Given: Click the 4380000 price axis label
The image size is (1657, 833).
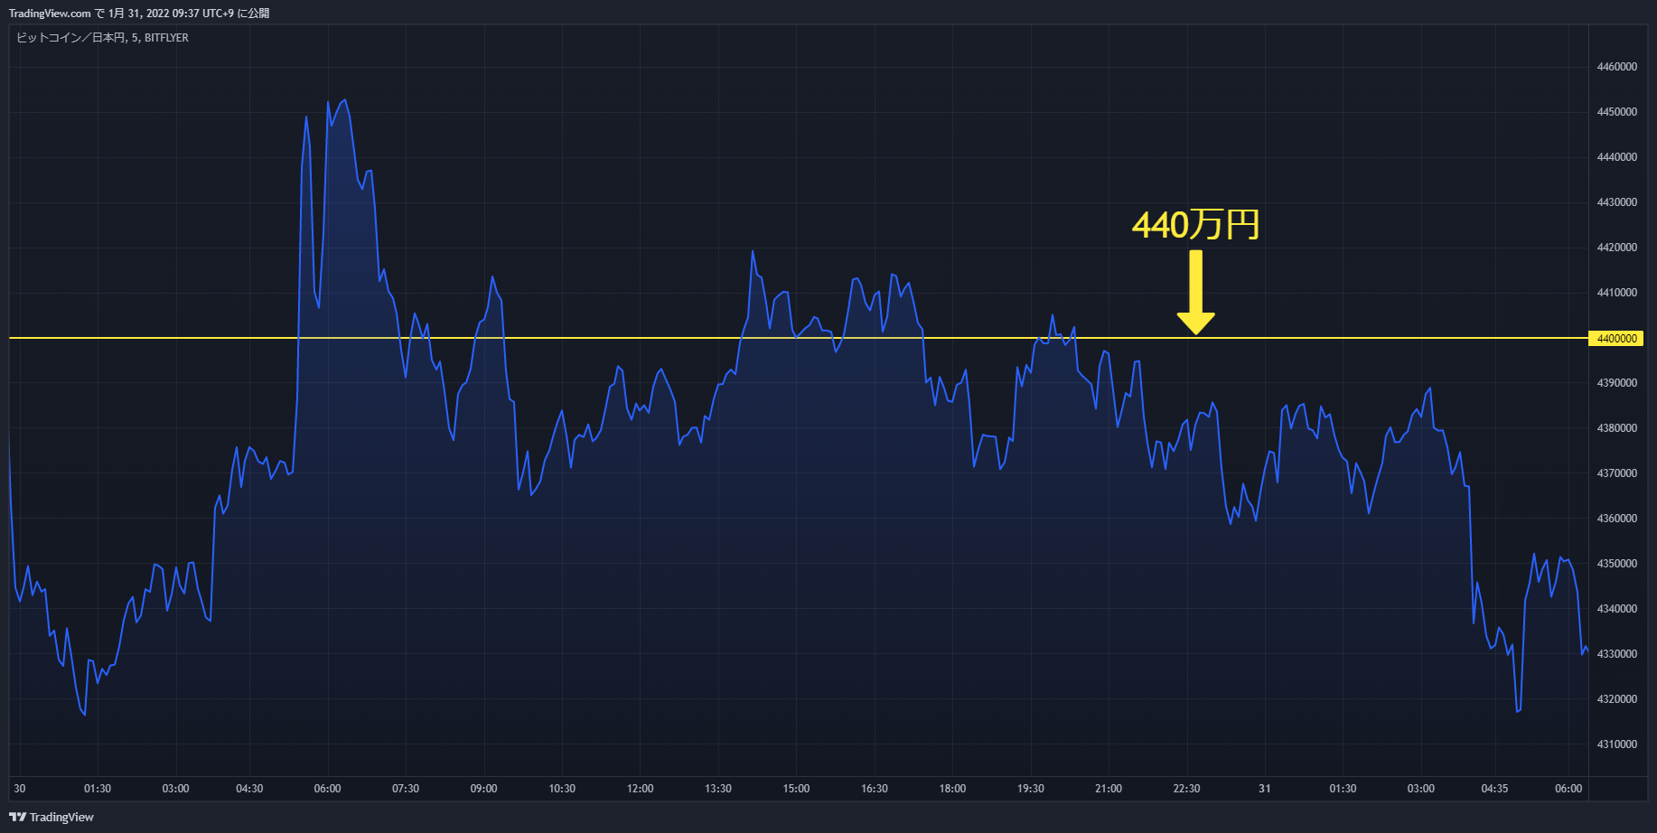Looking at the screenshot, I should 1617,428.
